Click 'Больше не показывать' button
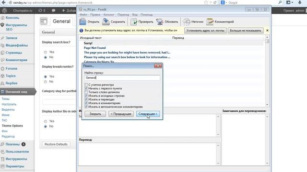 point(245,31)
